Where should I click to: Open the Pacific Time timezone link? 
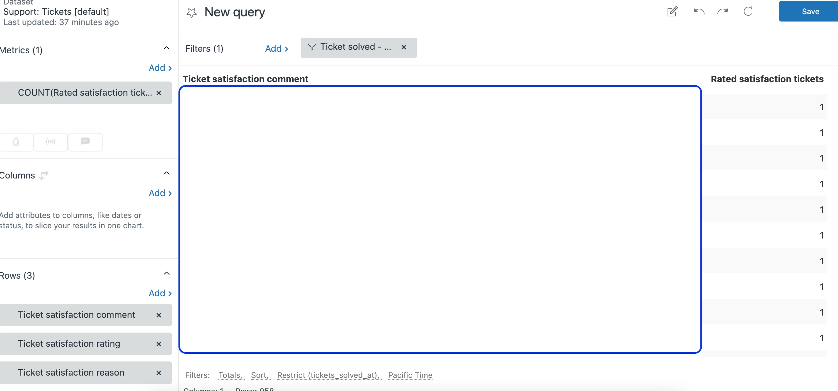(x=410, y=375)
